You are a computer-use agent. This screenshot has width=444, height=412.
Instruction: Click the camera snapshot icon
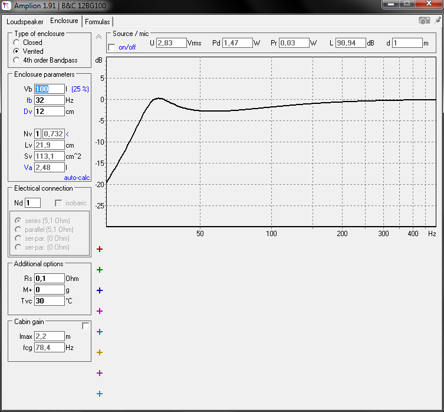coord(424,21)
